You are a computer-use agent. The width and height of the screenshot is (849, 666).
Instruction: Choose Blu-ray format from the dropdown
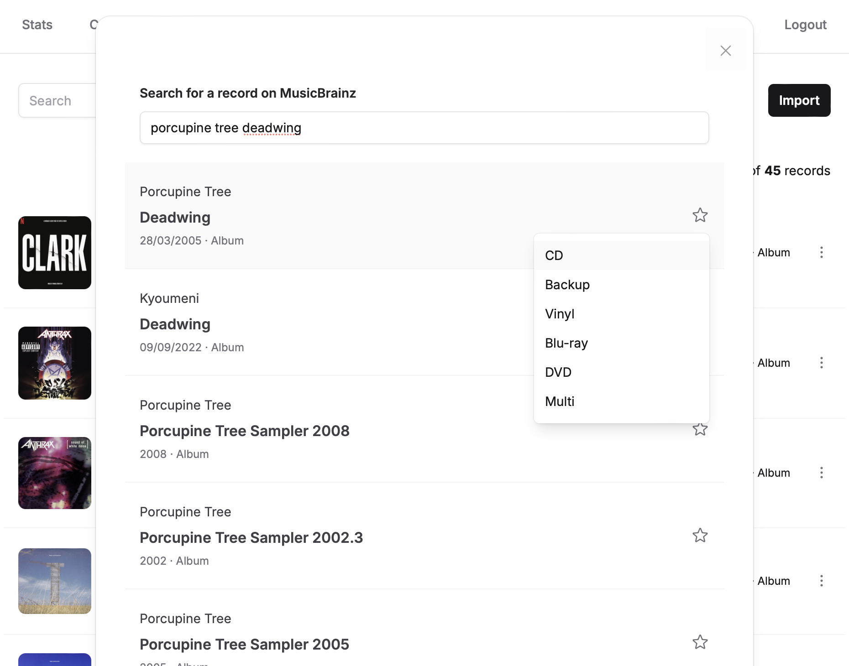(x=621, y=343)
